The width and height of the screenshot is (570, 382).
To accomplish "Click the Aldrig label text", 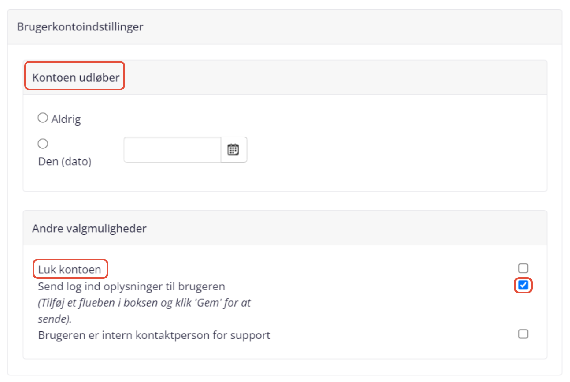I will point(66,119).
